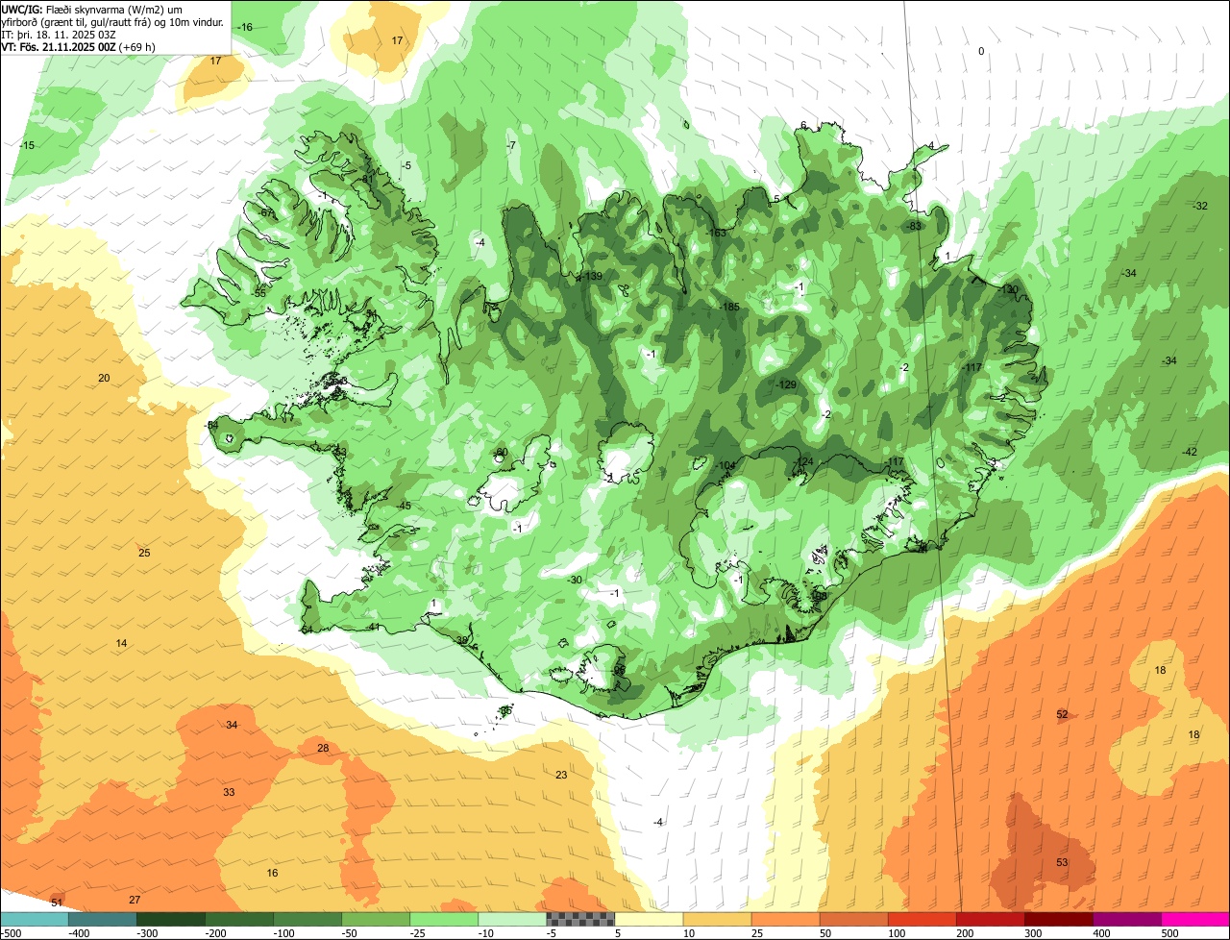
Task: Click the 20 value west of Iceland
Action: (104, 378)
